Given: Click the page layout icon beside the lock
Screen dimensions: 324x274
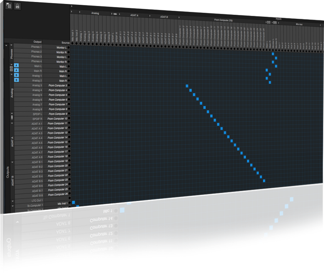Looking at the screenshot, I should 8,6.
